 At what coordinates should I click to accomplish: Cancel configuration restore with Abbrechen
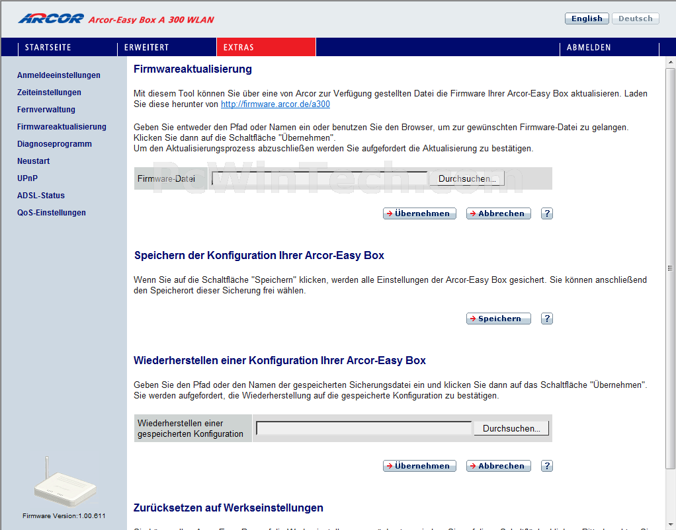[x=498, y=466]
